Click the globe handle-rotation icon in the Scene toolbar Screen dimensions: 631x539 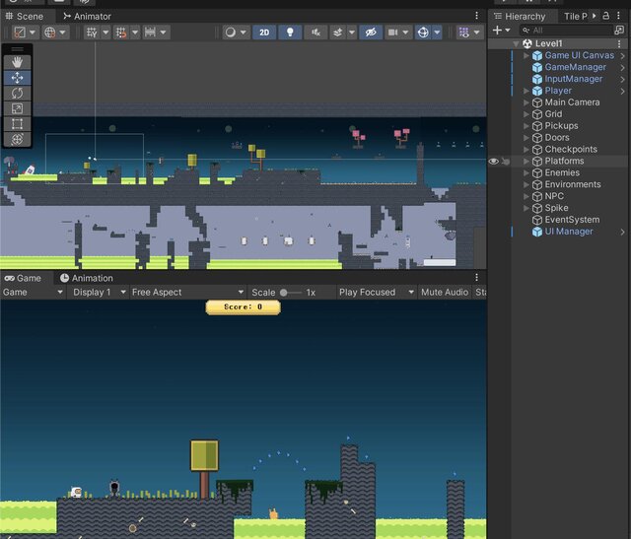(x=50, y=33)
